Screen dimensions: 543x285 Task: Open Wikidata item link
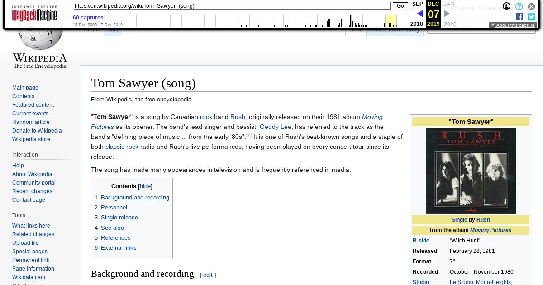click(29, 277)
